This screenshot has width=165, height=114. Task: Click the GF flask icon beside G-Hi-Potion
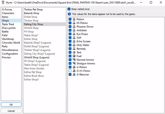[74, 71]
